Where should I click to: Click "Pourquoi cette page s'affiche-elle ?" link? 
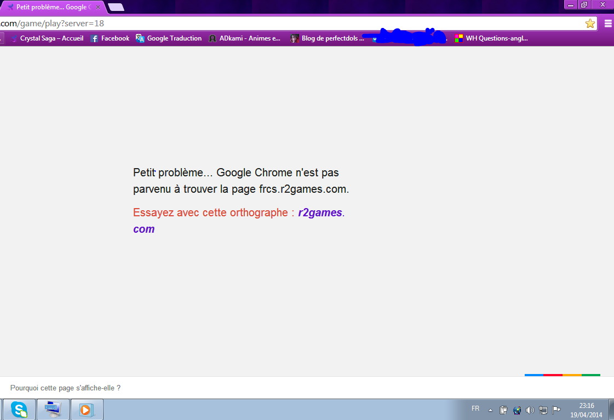(x=65, y=388)
